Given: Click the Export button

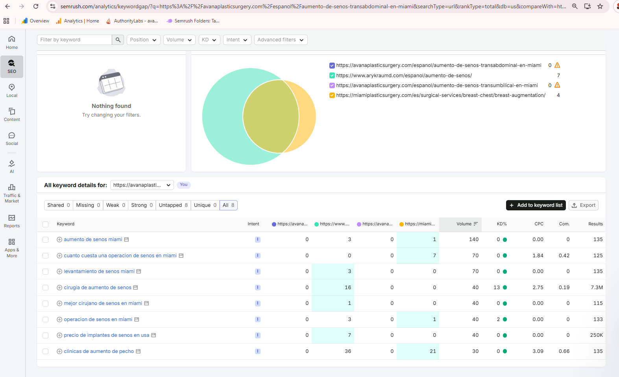Looking at the screenshot, I should click(584, 205).
